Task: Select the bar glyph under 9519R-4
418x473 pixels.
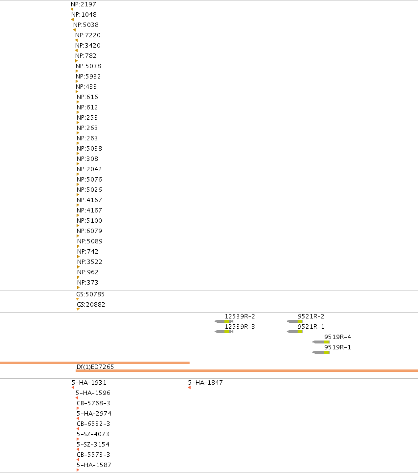Action: point(321,342)
